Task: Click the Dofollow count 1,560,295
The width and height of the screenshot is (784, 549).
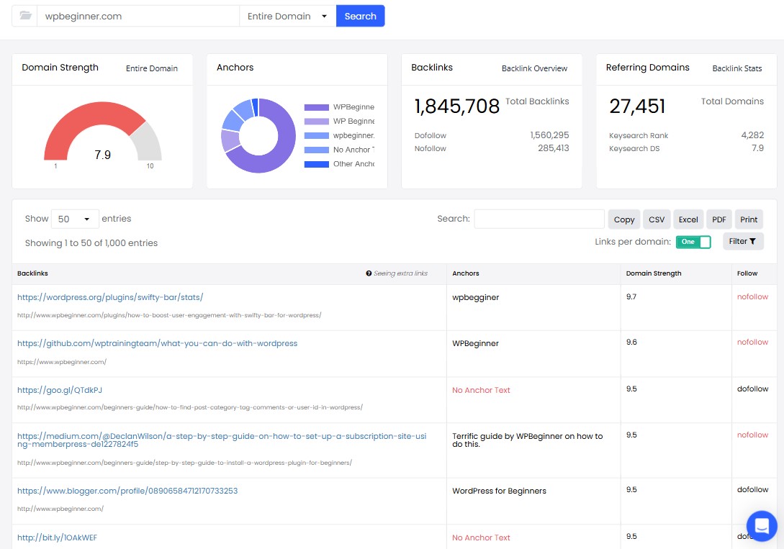Action: point(549,135)
